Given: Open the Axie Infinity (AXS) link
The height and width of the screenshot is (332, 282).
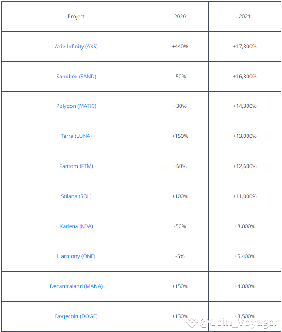Looking at the screenshot, I should tap(76, 47).
